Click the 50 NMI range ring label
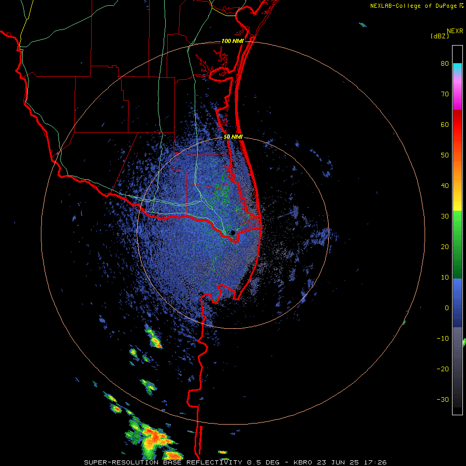This screenshot has height=466, width=466. (x=233, y=137)
